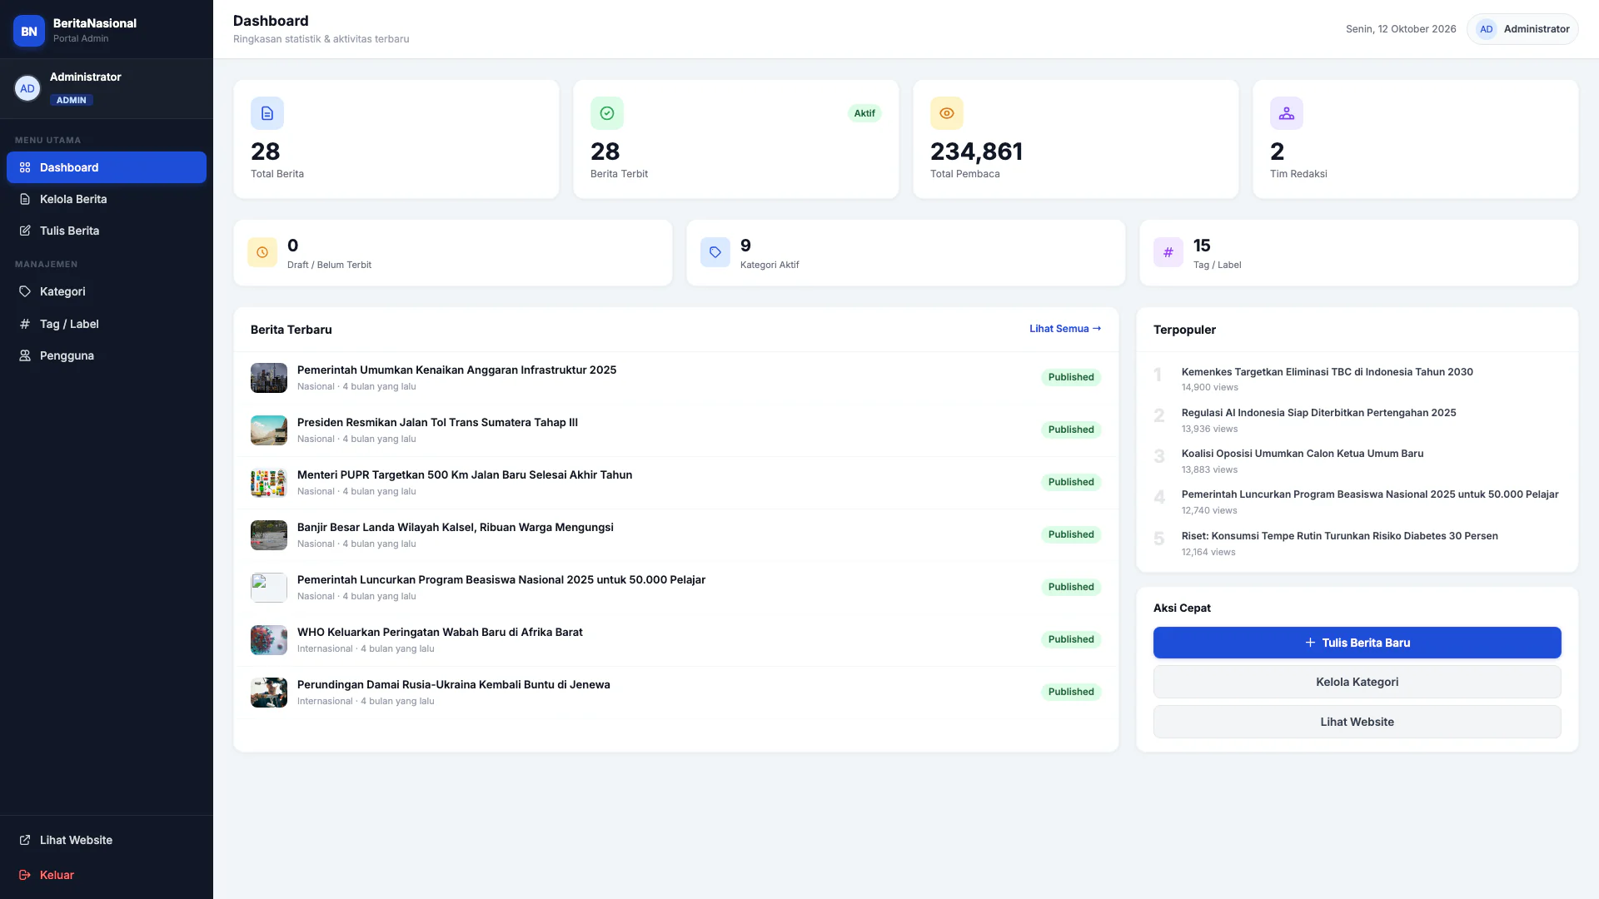This screenshot has width=1599, height=899.
Task: Click the Berita Terbit checkmark icon
Action: 607,113
